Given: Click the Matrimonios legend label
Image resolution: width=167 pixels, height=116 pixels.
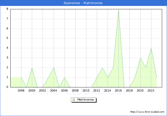Looking at the screenshot, I should point(85,100).
